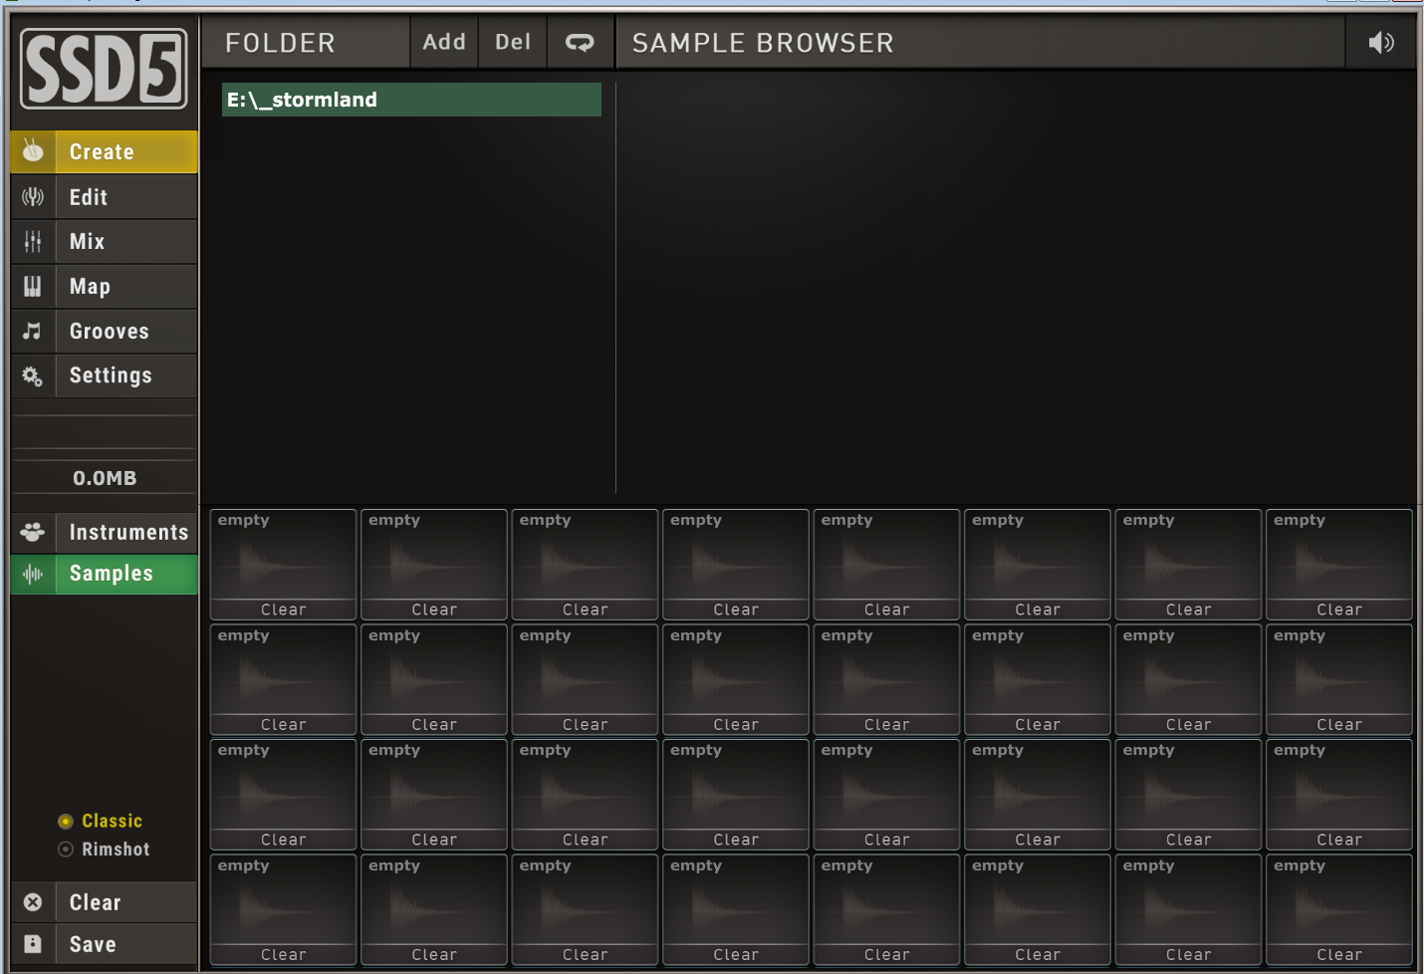
Task: Go to the Map page
Action: [105, 287]
